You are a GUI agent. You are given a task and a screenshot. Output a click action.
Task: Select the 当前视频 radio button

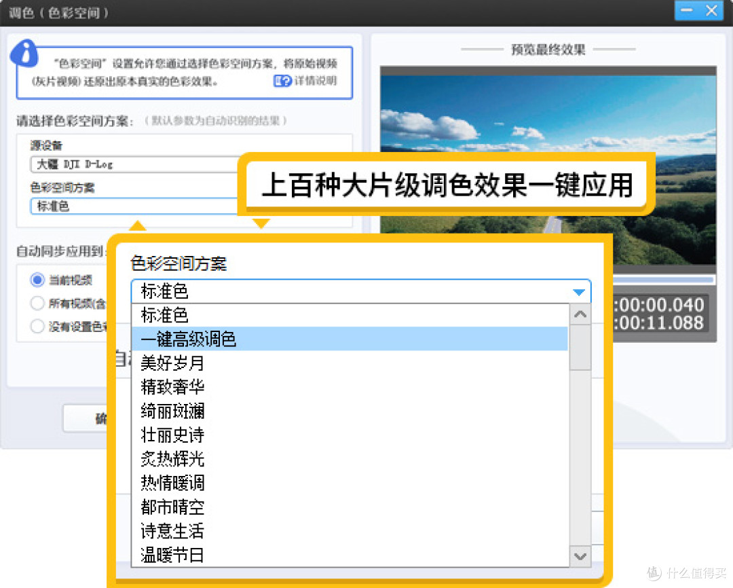(37, 280)
